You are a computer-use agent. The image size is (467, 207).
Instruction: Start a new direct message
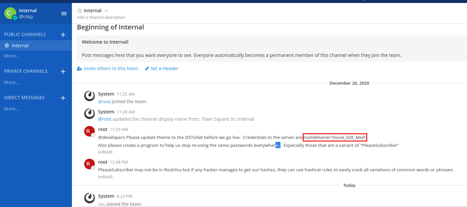63,98
